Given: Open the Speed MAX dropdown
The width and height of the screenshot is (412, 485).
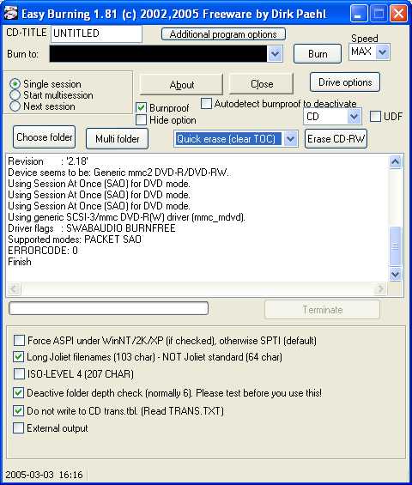Looking at the screenshot, I should [382, 52].
